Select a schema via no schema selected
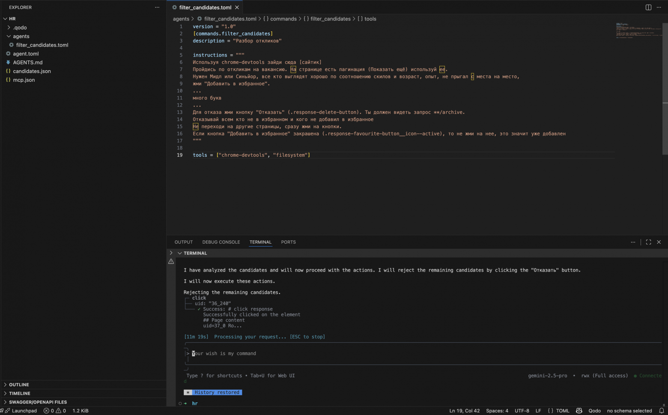Viewport: 668px width, 415px height. click(x=629, y=411)
